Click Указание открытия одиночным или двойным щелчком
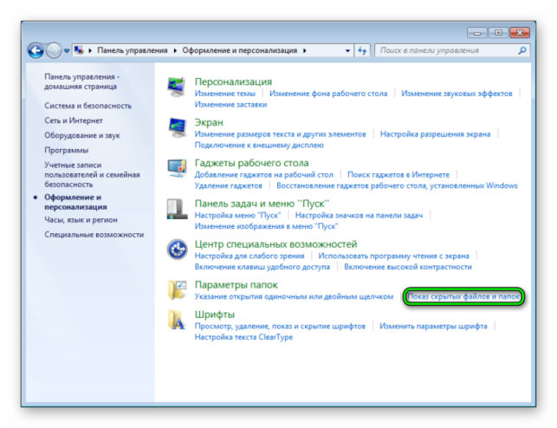Image resolution: width=557 pixels, height=428 pixels. click(295, 296)
